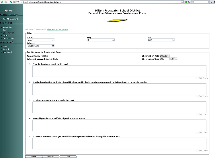Screen dimensions: 215x158
Task: Click the 'Dummy Teacher' name text
Action: 41,56
